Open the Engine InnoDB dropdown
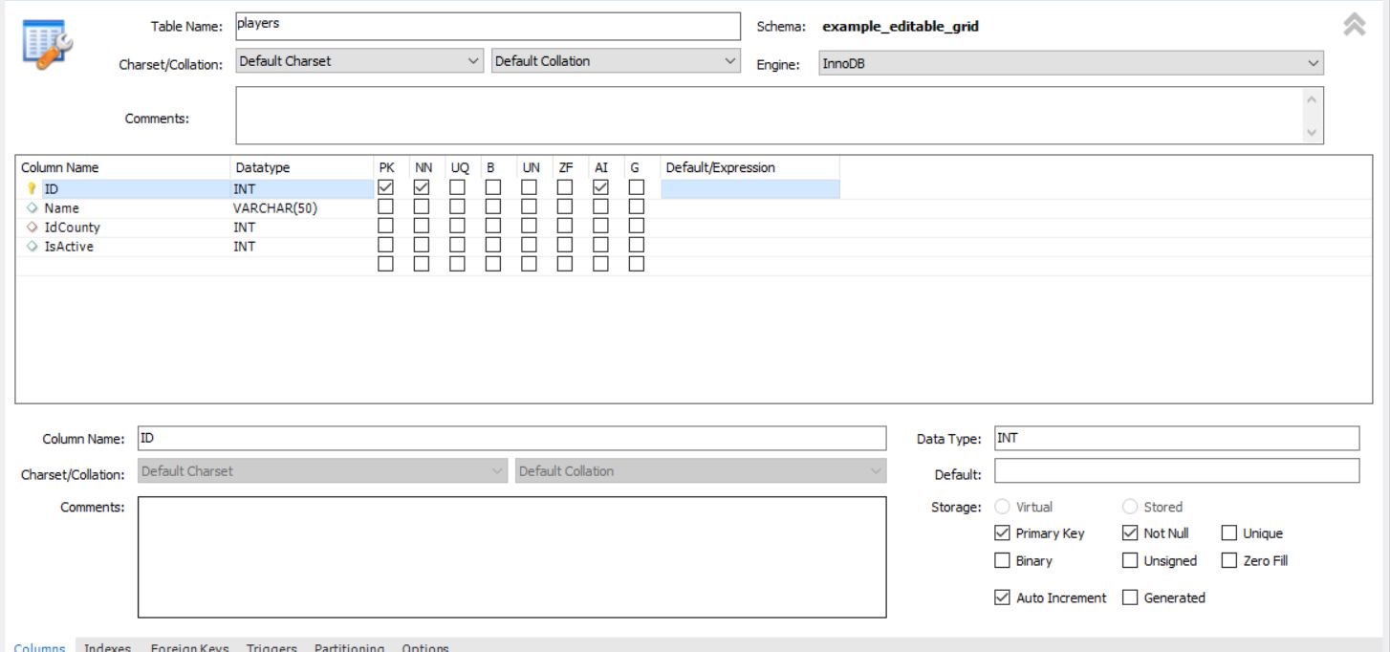The image size is (1390, 652). pos(1071,63)
